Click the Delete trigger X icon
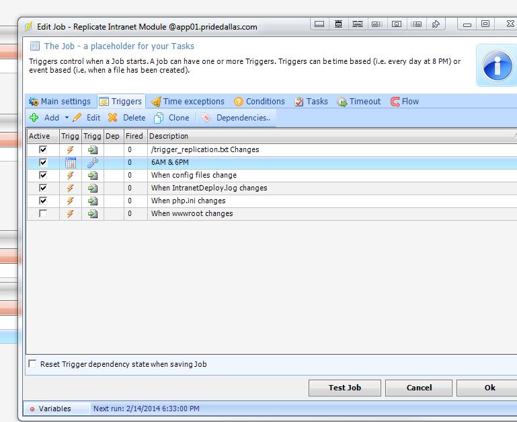Viewport: 517px width, 422px height. [x=113, y=118]
